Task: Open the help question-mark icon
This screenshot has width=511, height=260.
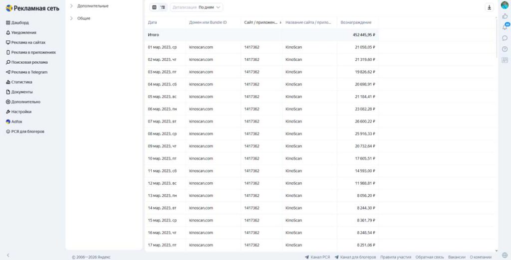Action: [505, 49]
